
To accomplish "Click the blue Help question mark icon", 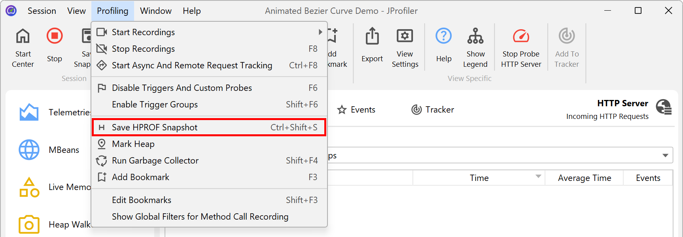I will click(444, 36).
